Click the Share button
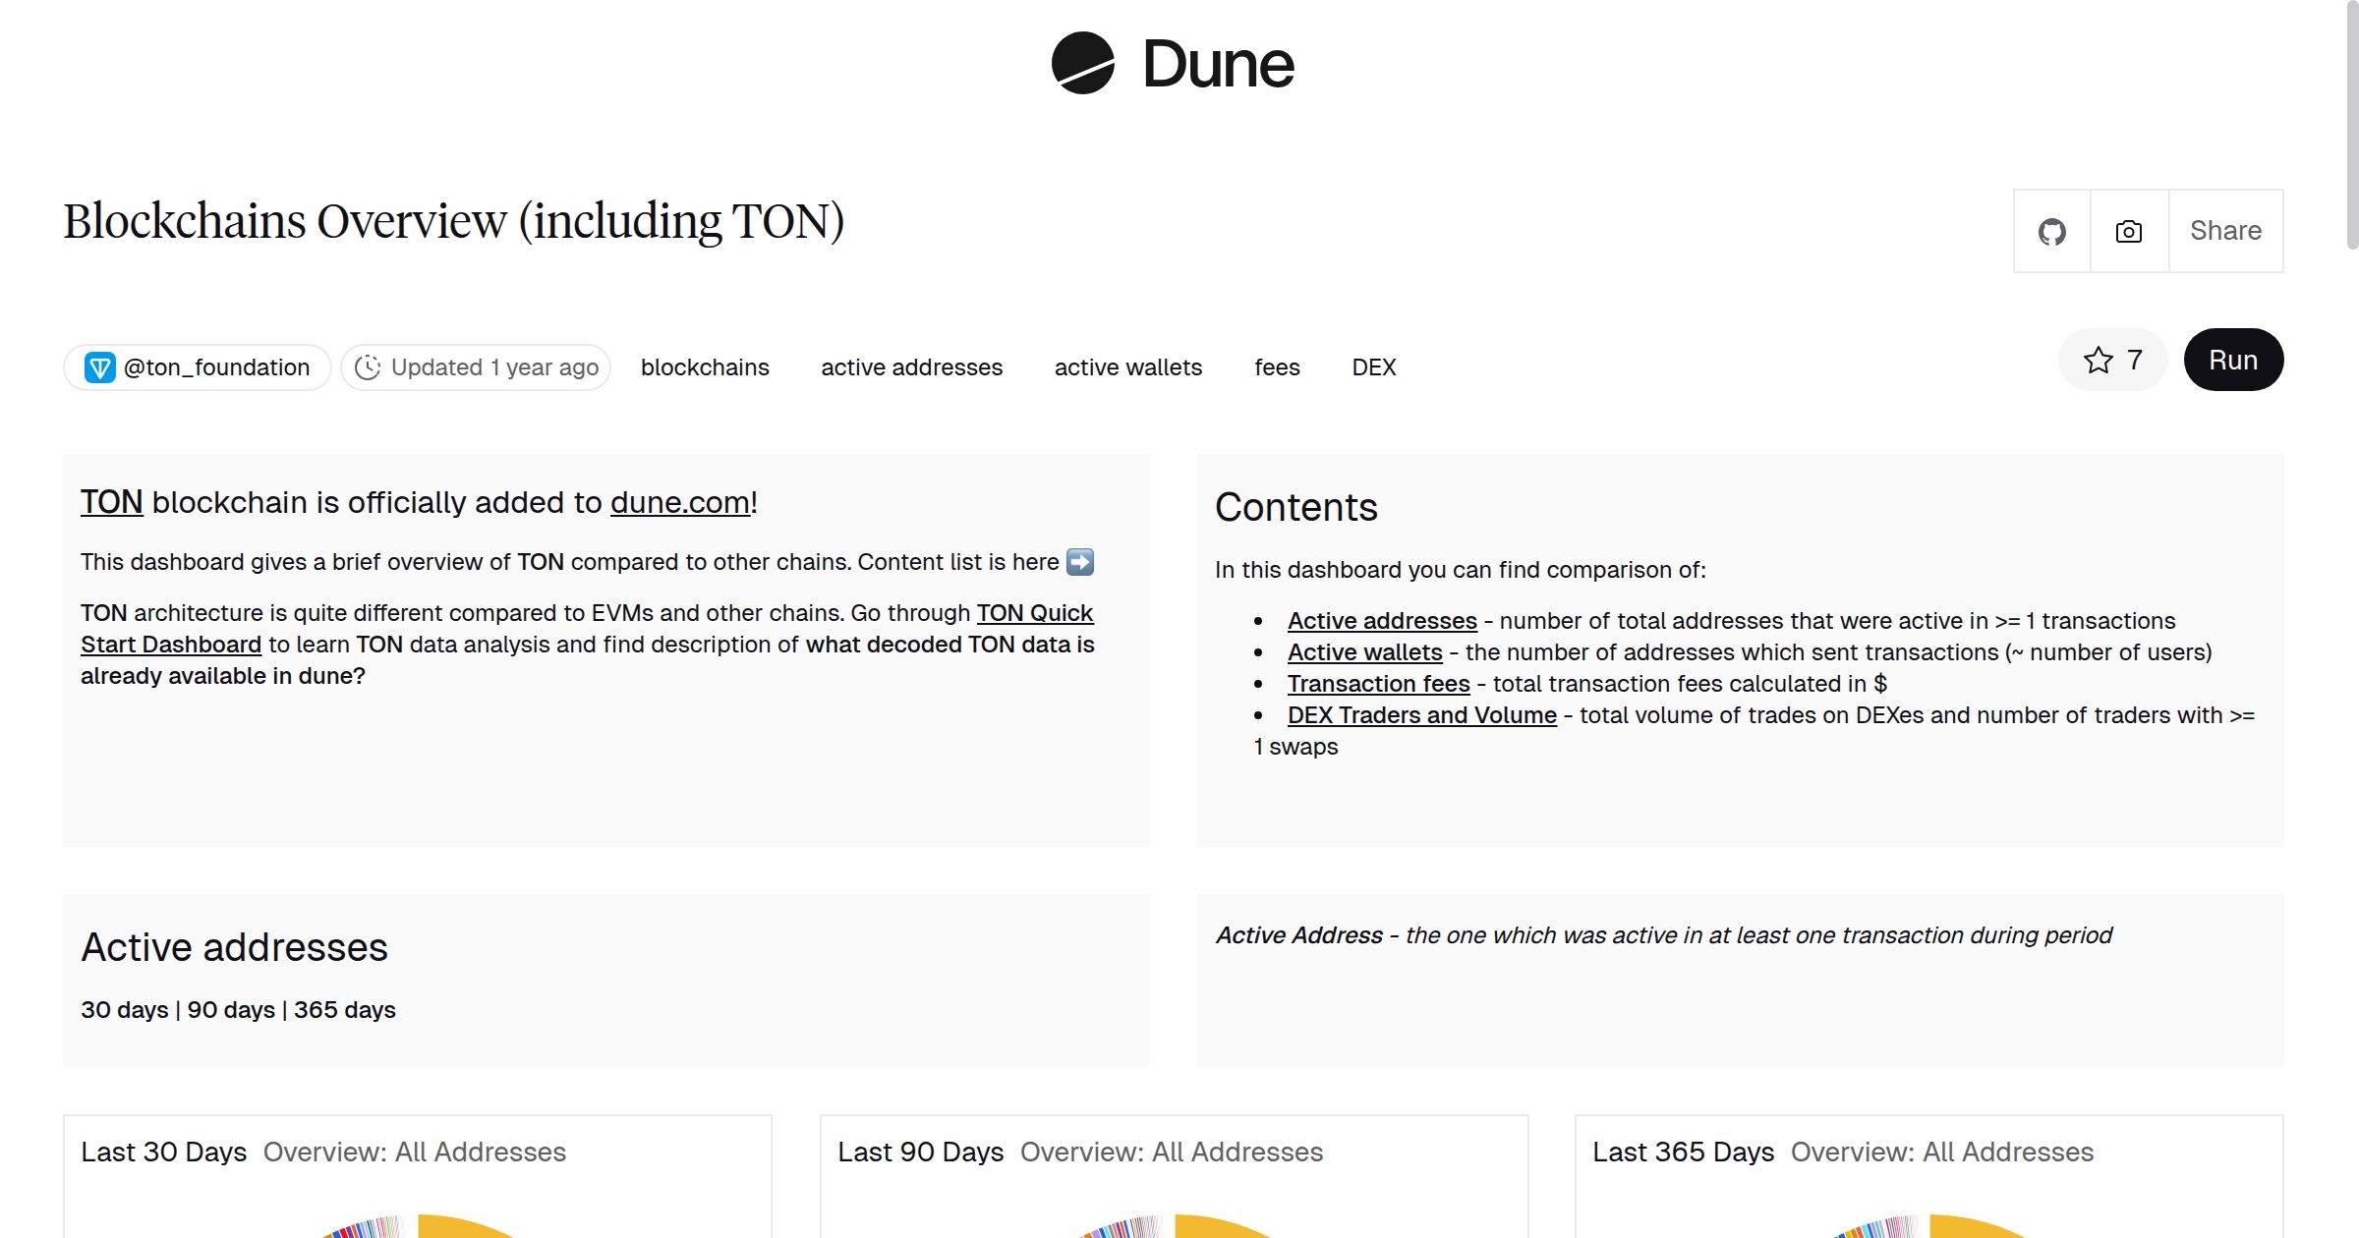The image size is (2359, 1238). pyautogui.click(x=2225, y=230)
